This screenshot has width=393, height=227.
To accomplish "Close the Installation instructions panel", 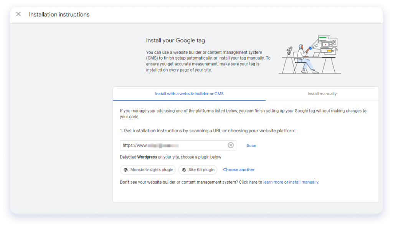I will pos(18,14).
